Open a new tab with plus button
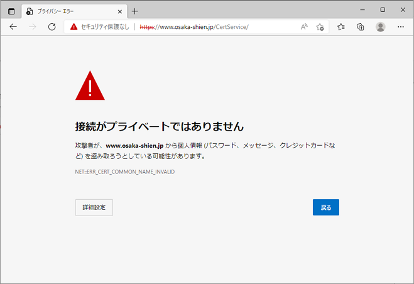The image size is (414, 284). (x=134, y=11)
